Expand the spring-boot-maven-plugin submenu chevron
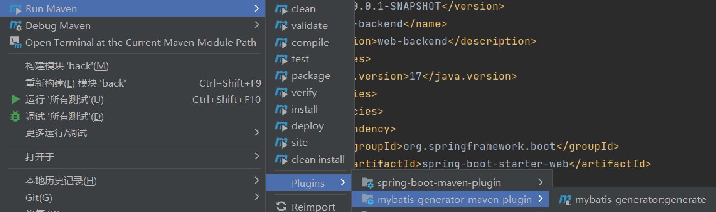716x212 pixels. click(x=540, y=182)
